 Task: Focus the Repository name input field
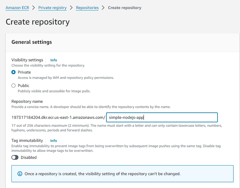pos(162,117)
